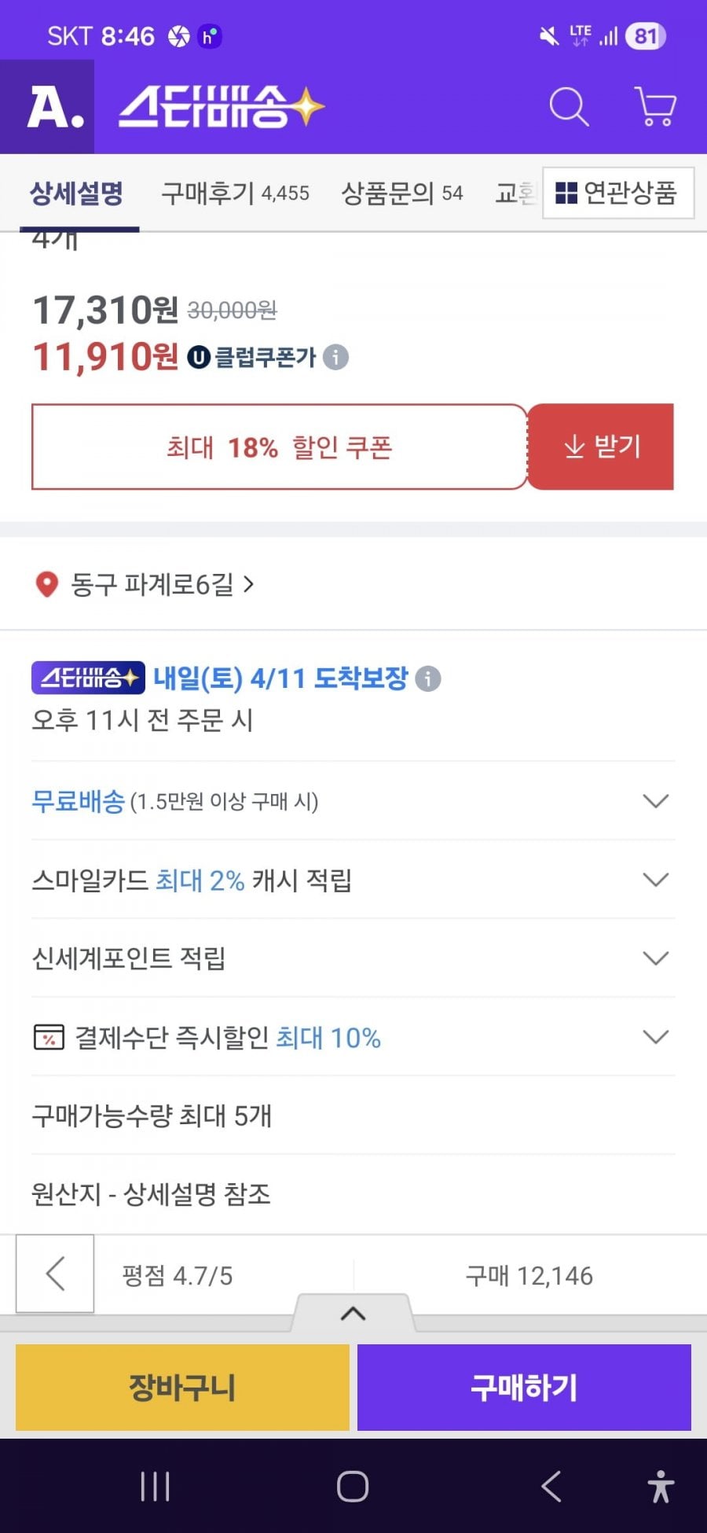Viewport: 707px width, 1533px height.
Task: Tap the accessibility figure icon
Action: pos(661,1487)
